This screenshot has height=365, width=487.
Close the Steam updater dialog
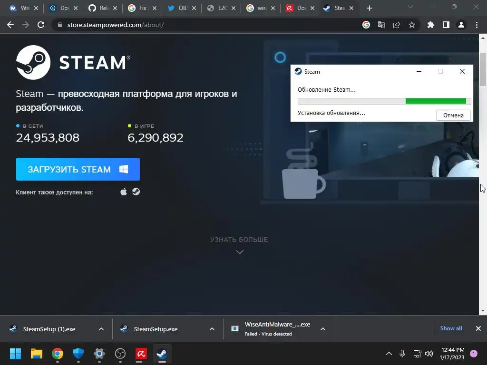point(462,71)
